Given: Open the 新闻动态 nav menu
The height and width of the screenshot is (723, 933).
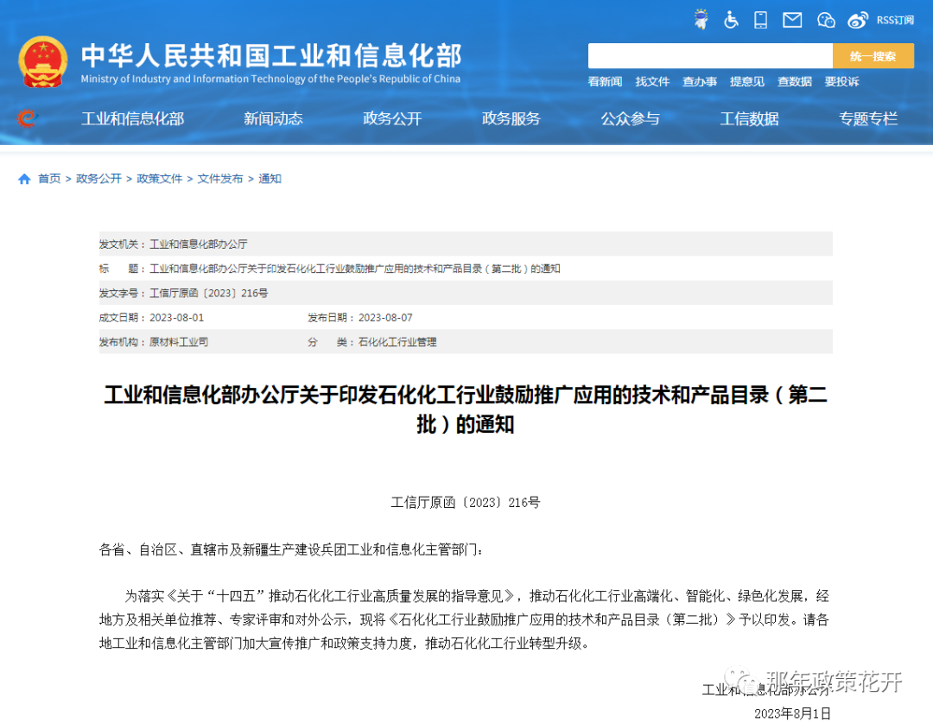Looking at the screenshot, I should point(273,118).
